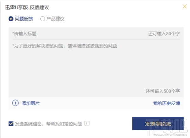Click the 迅雷U享版-反馈建议 title text
Screen dimensions: 190x138
[x=27, y=8]
